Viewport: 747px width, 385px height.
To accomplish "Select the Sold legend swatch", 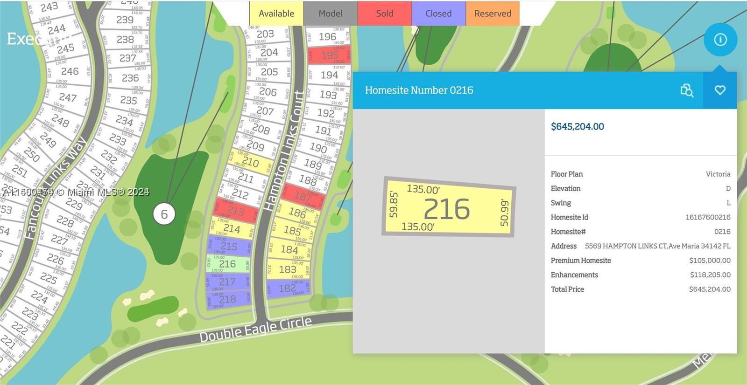I will [385, 14].
